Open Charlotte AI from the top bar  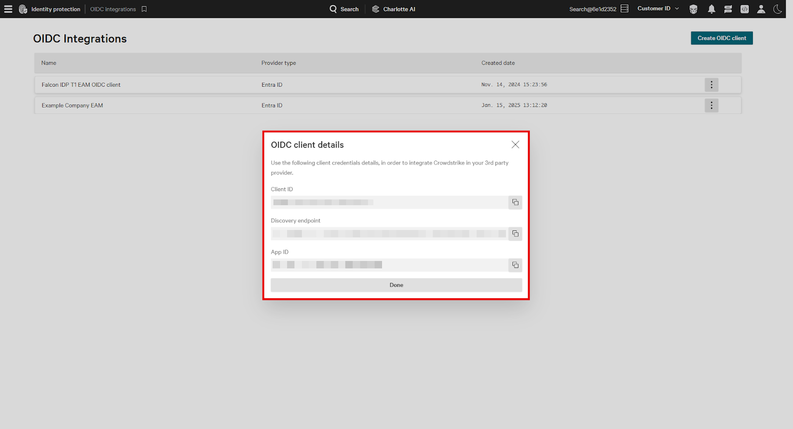tap(394, 9)
